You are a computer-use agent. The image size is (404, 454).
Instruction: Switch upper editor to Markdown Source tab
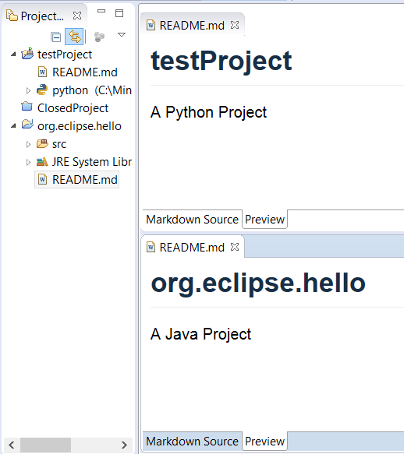click(192, 220)
